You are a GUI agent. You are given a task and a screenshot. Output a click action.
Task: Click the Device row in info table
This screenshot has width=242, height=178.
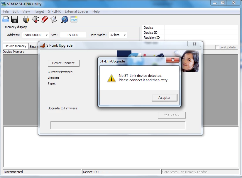click(x=190, y=28)
